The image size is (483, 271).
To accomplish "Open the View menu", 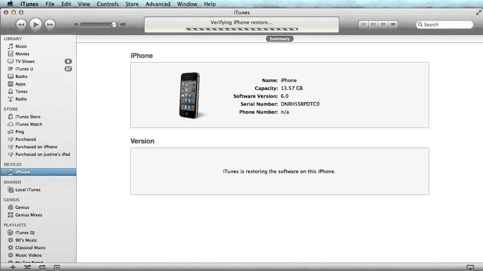I will pos(84,4).
